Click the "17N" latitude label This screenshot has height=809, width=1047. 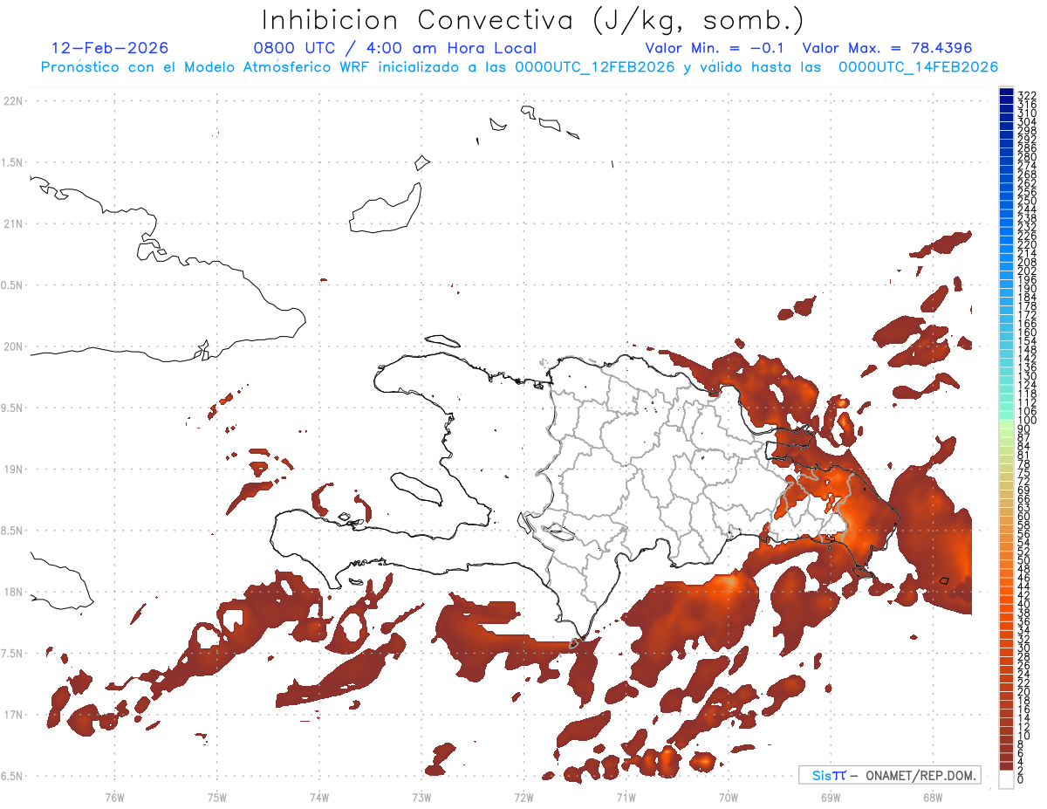[13, 715]
